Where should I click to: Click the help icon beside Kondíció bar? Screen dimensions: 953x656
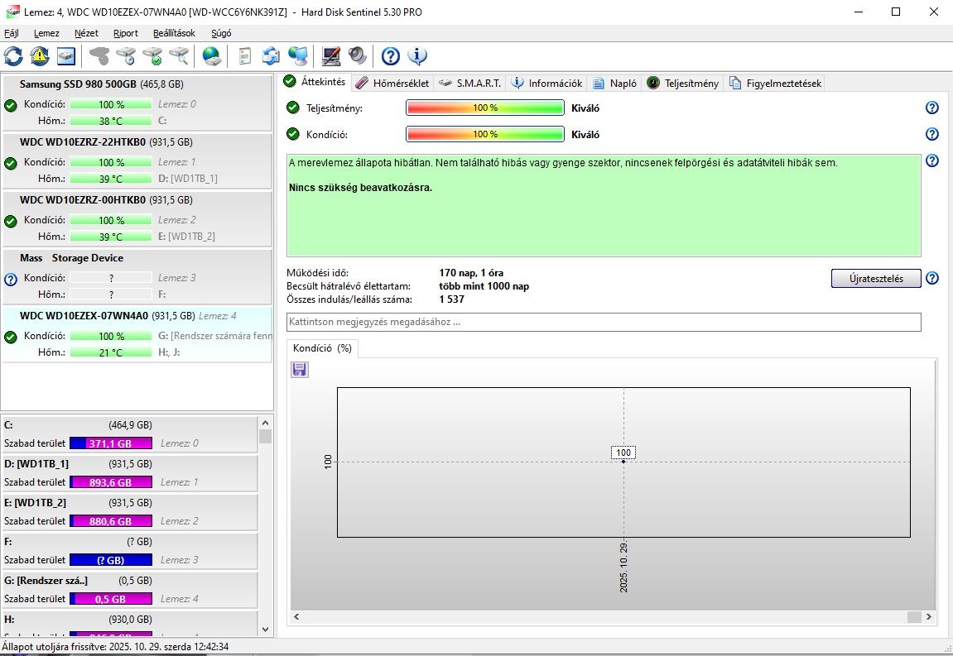[931, 134]
